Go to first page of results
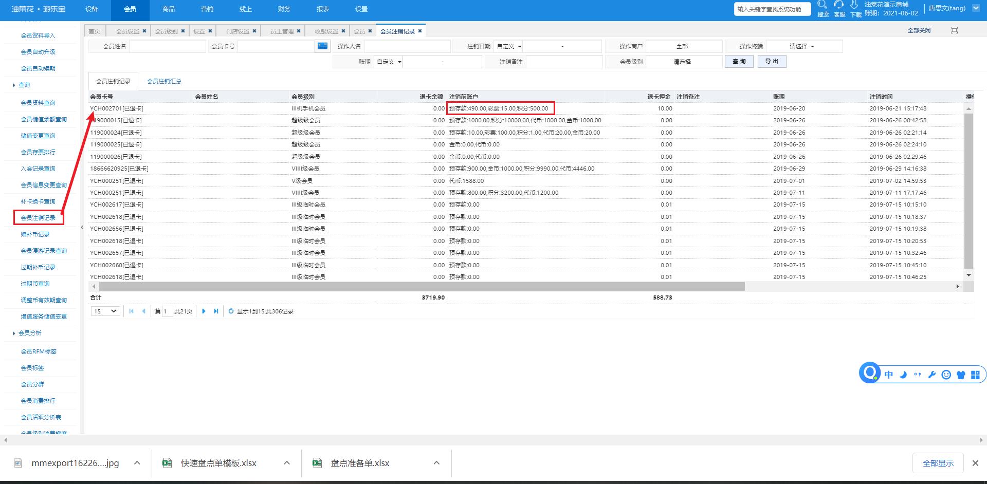Screen dimensions: 987x484 132,311
